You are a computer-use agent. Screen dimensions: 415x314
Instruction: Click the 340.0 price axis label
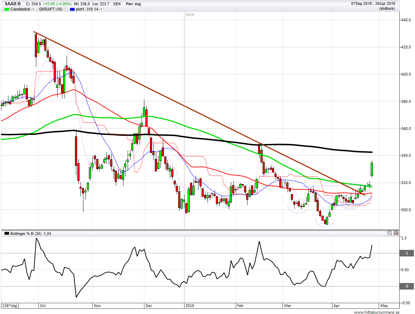click(406, 155)
